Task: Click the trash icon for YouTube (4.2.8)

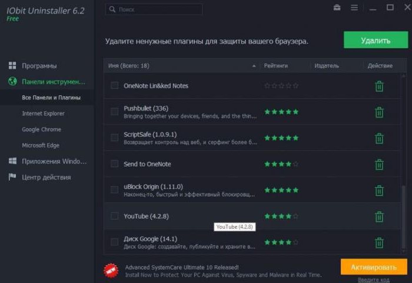Action: tap(379, 217)
